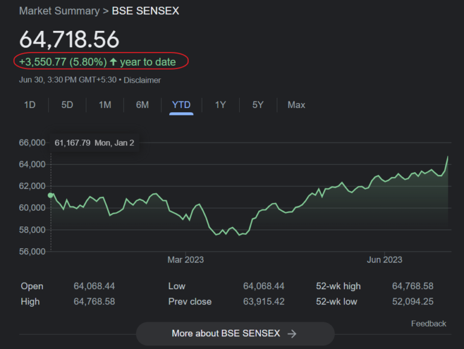Image resolution: width=464 pixels, height=349 pixels.
Task: Click the BSE SENSEX title text
Action: click(x=145, y=11)
